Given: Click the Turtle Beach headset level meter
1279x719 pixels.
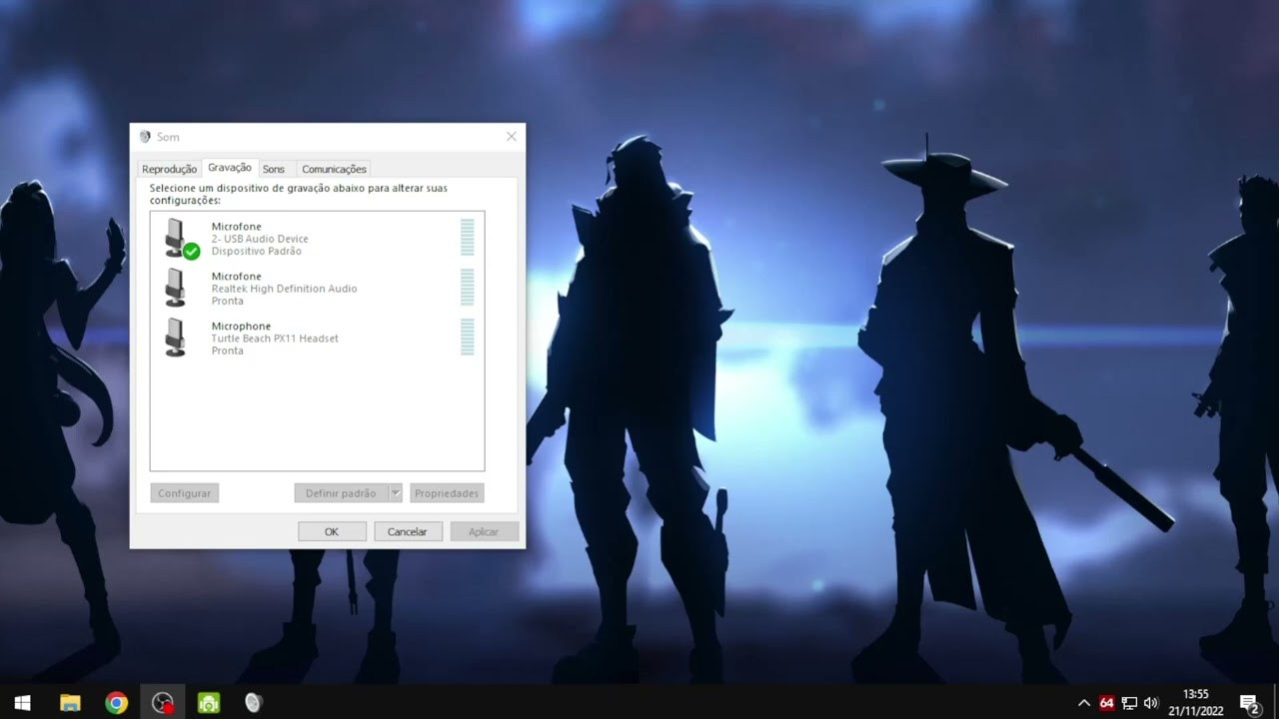Looking at the screenshot, I should click(x=468, y=338).
